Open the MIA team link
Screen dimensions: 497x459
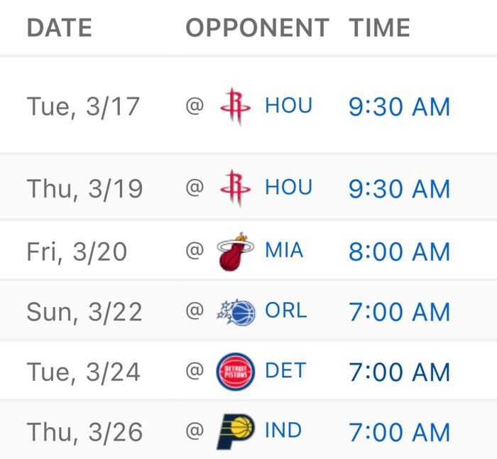point(284,250)
